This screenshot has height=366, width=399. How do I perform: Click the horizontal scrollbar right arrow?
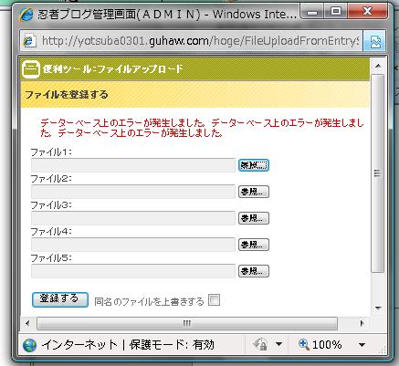tap(362, 323)
